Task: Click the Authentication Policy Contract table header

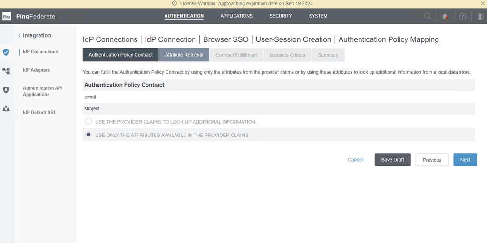Action: 279,85
